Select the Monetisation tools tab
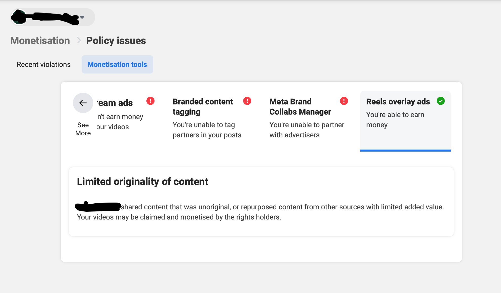This screenshot has width=501, height=293. pos(117,64)
